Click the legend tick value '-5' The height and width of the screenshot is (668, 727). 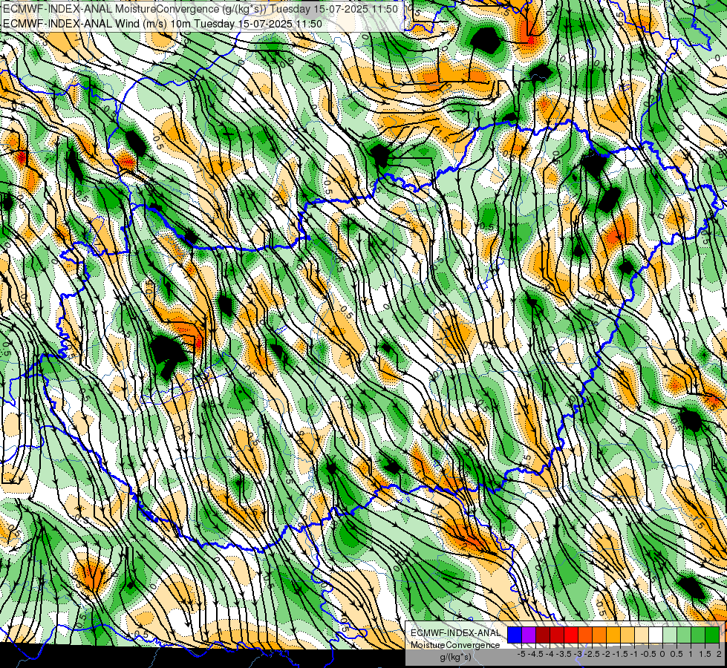(521, 654)
